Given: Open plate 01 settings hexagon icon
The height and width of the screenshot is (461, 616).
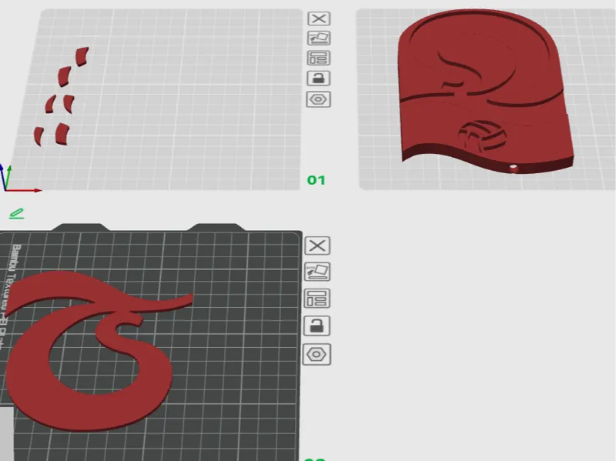Looking at the screenshot, I should (319, 99).
